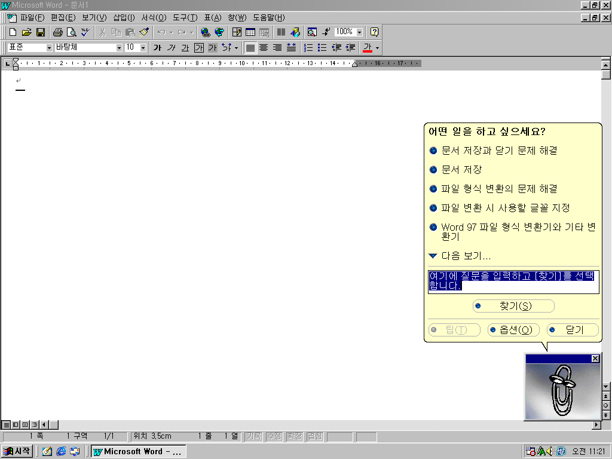Insert an Excel worksheet from the toolbar
612x459 pixels.
coord(264,32)
